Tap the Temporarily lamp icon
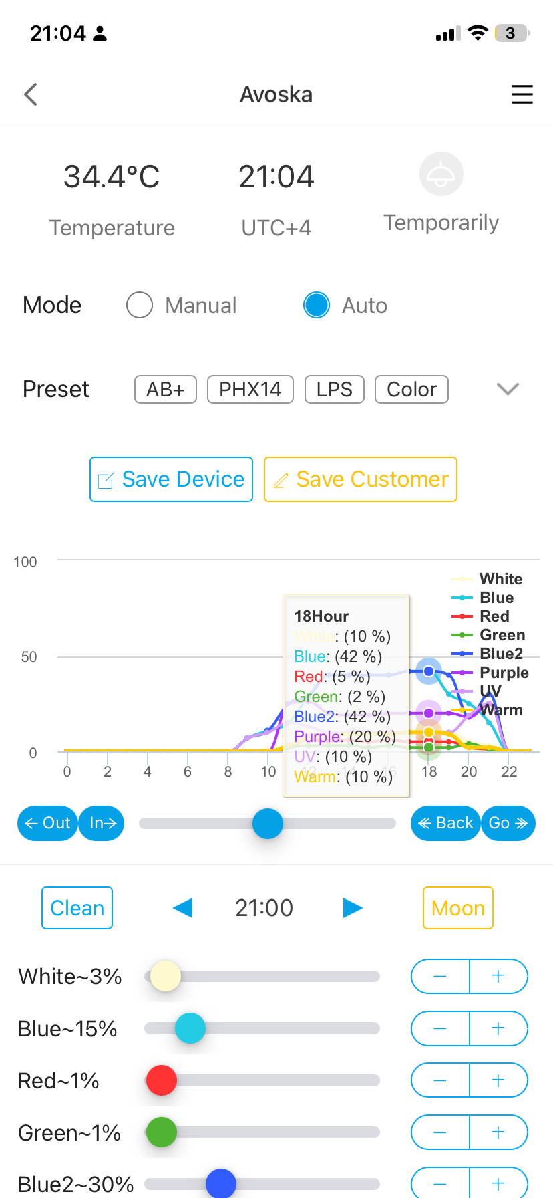Viewport: 553px width, 1198px height. pos(441,174)
